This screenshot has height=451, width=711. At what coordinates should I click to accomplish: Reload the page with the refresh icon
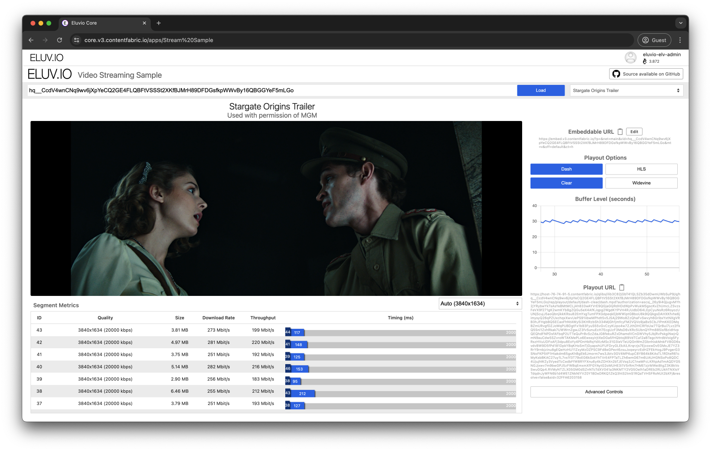pos(60,40)
